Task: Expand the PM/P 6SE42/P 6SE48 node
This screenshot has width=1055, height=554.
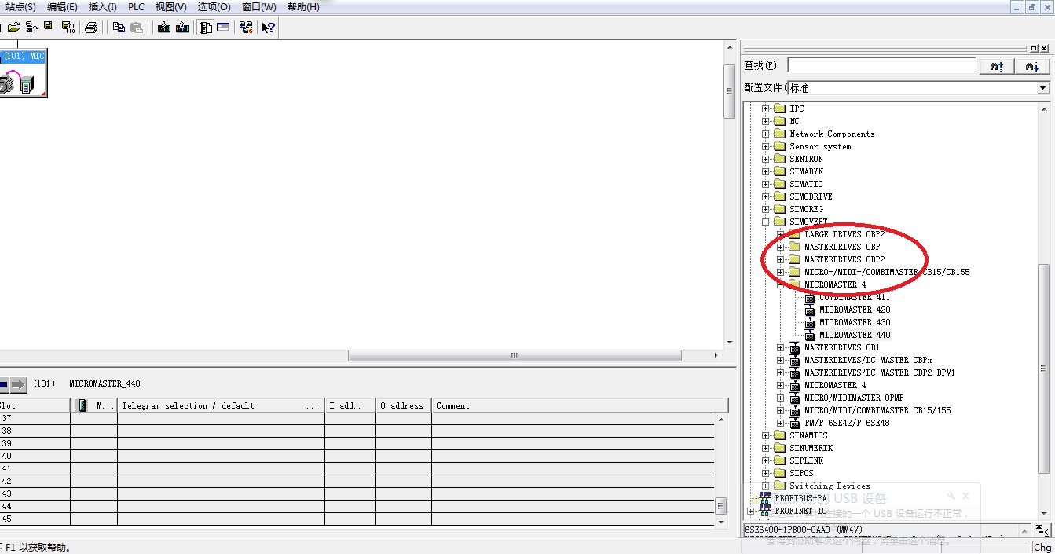Action: [x=780, y=423]
